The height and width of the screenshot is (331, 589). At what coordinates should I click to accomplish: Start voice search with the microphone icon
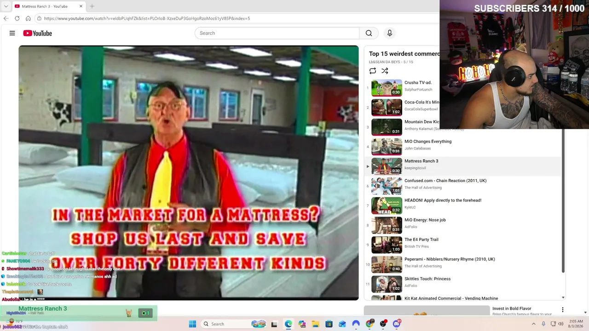[x=389, y=33]
